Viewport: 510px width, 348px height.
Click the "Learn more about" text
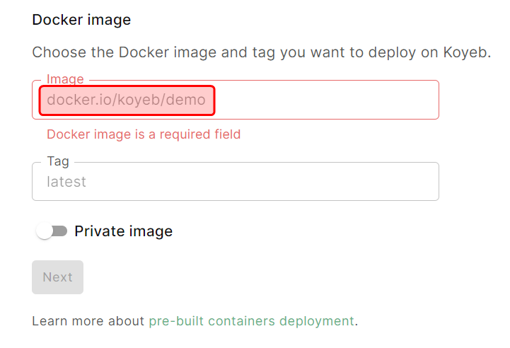(88, 321)
